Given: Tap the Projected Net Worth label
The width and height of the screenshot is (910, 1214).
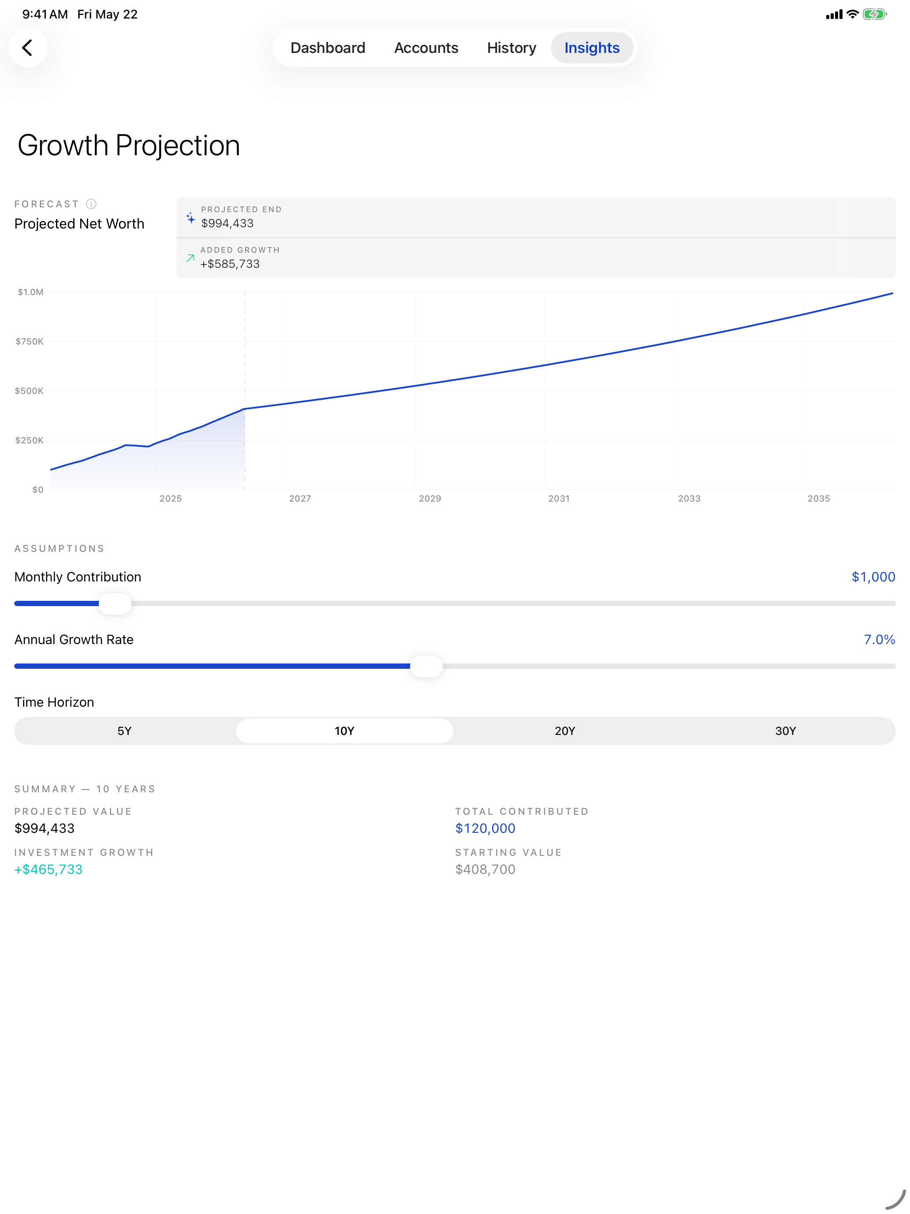Looking at the screenshot, I should click(79, 223).
